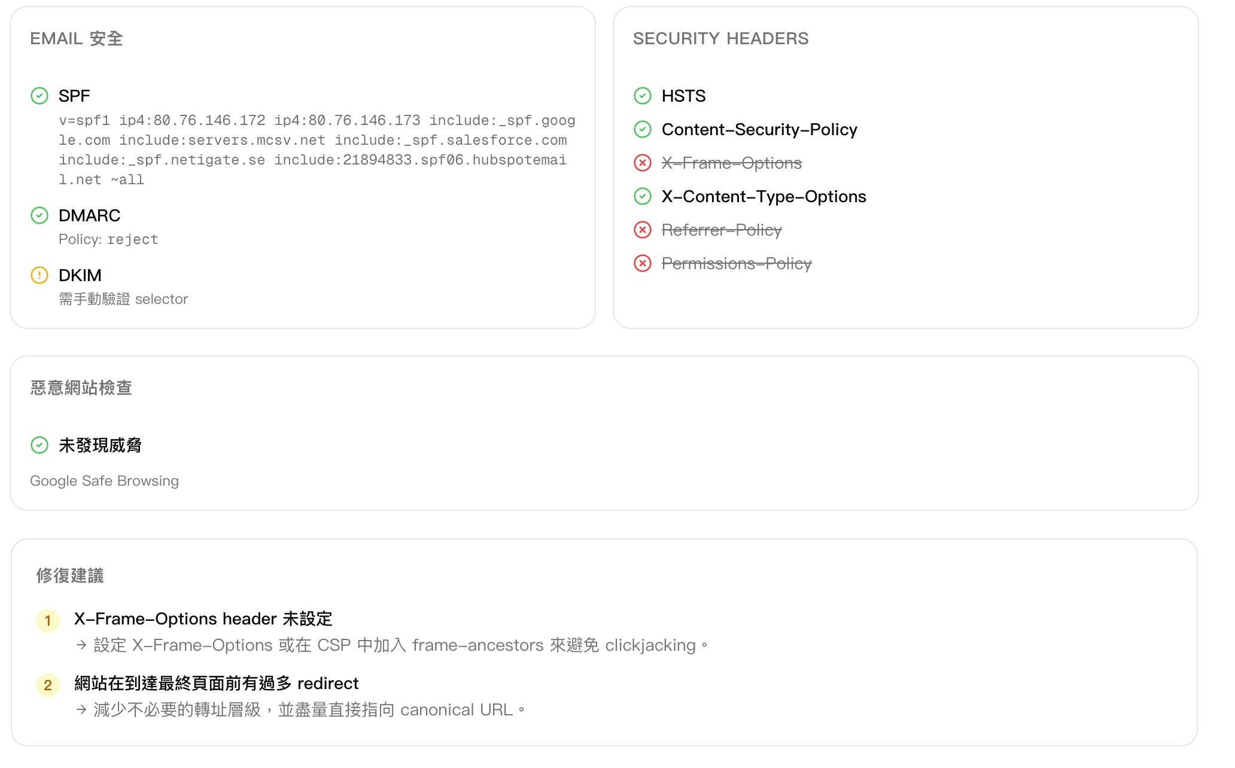Click the redirect recommendation title
This screenshot has height=768, width=1235.
tap(216, 683)
